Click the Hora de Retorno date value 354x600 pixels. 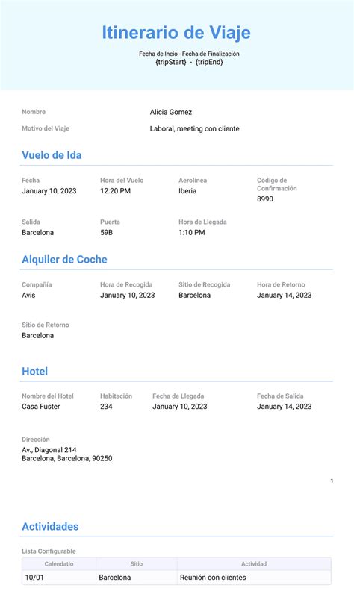pyautogui.click(x=285, y=295)
